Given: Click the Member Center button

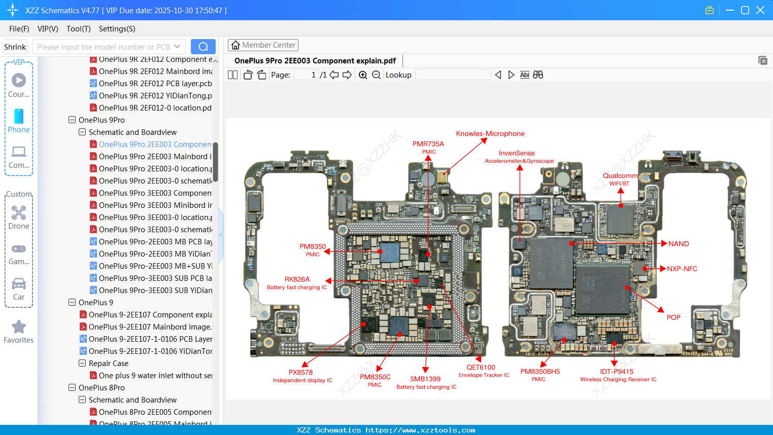Looking at the screenshot, I should pyautogui.click(x=263, y=45).
